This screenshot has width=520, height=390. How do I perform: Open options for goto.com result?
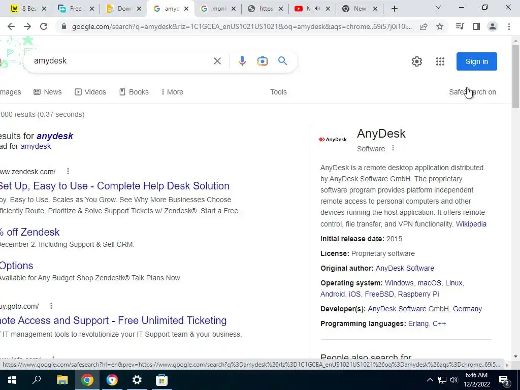51,306
